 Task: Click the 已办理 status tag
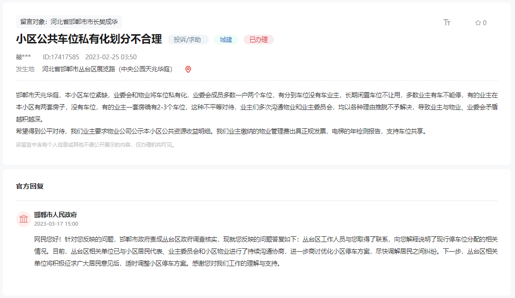click(258, 40)
